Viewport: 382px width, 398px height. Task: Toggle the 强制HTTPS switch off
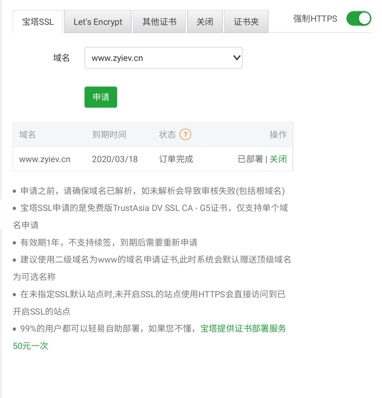coord(359,19)
